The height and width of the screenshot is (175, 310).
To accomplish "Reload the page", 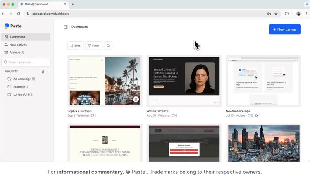I will point(19,14).
